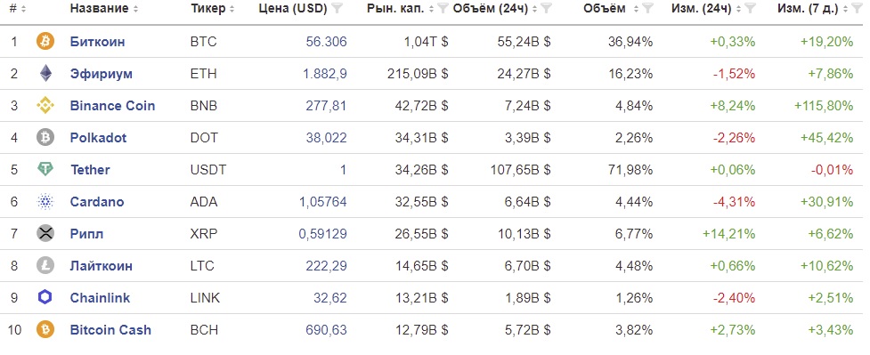870x355 pixels.
Task: Open the filter for Изм. (24ч) column
Action: (x=748, y=8)
